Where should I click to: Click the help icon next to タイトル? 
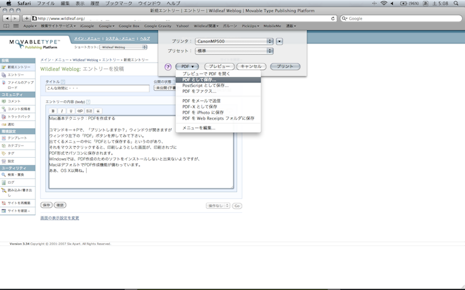tap(63, 82)
